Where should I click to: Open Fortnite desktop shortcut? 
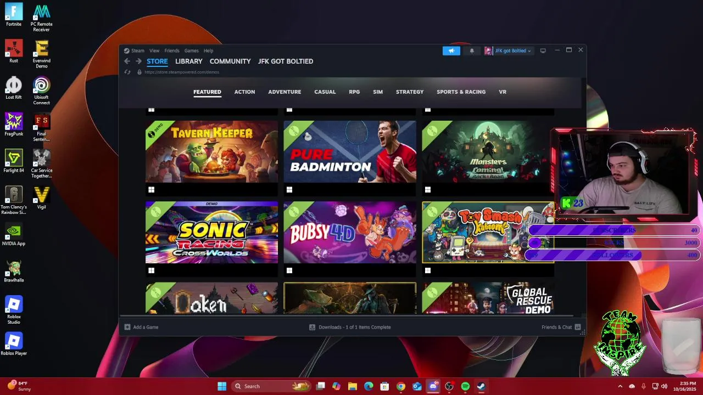(x=14, y=15)
